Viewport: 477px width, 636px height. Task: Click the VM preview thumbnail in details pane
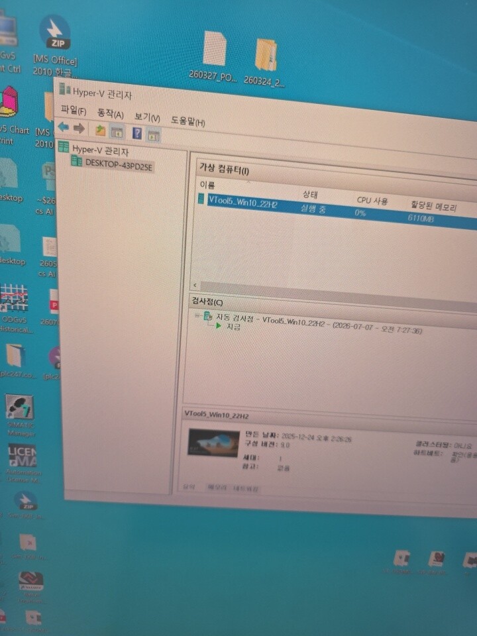[214, 443]
